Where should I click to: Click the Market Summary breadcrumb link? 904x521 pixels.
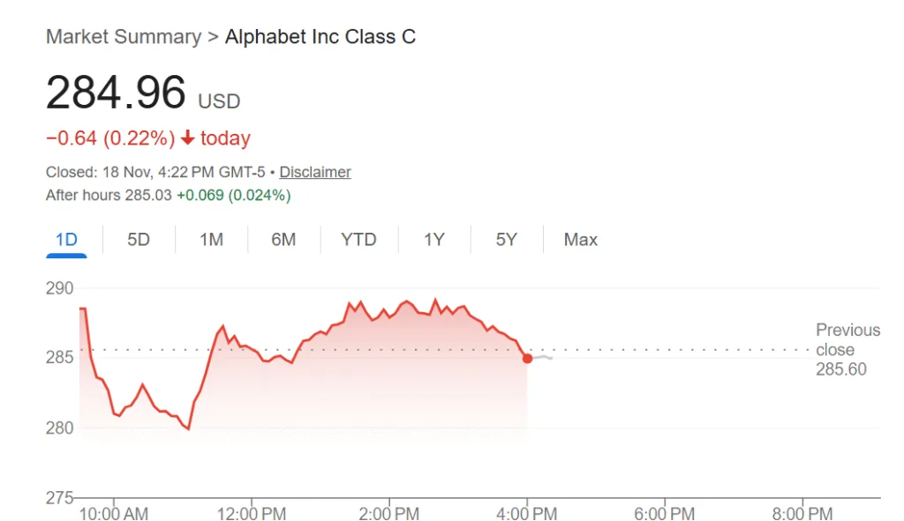tap(123, 37)
